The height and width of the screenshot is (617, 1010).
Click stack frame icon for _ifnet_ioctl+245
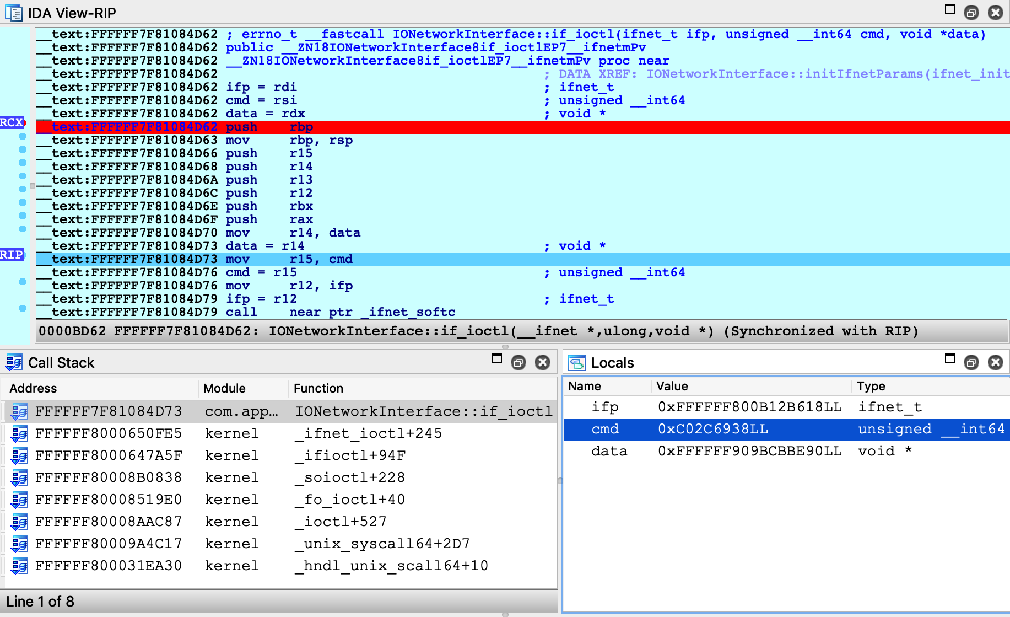pos(19,433)
